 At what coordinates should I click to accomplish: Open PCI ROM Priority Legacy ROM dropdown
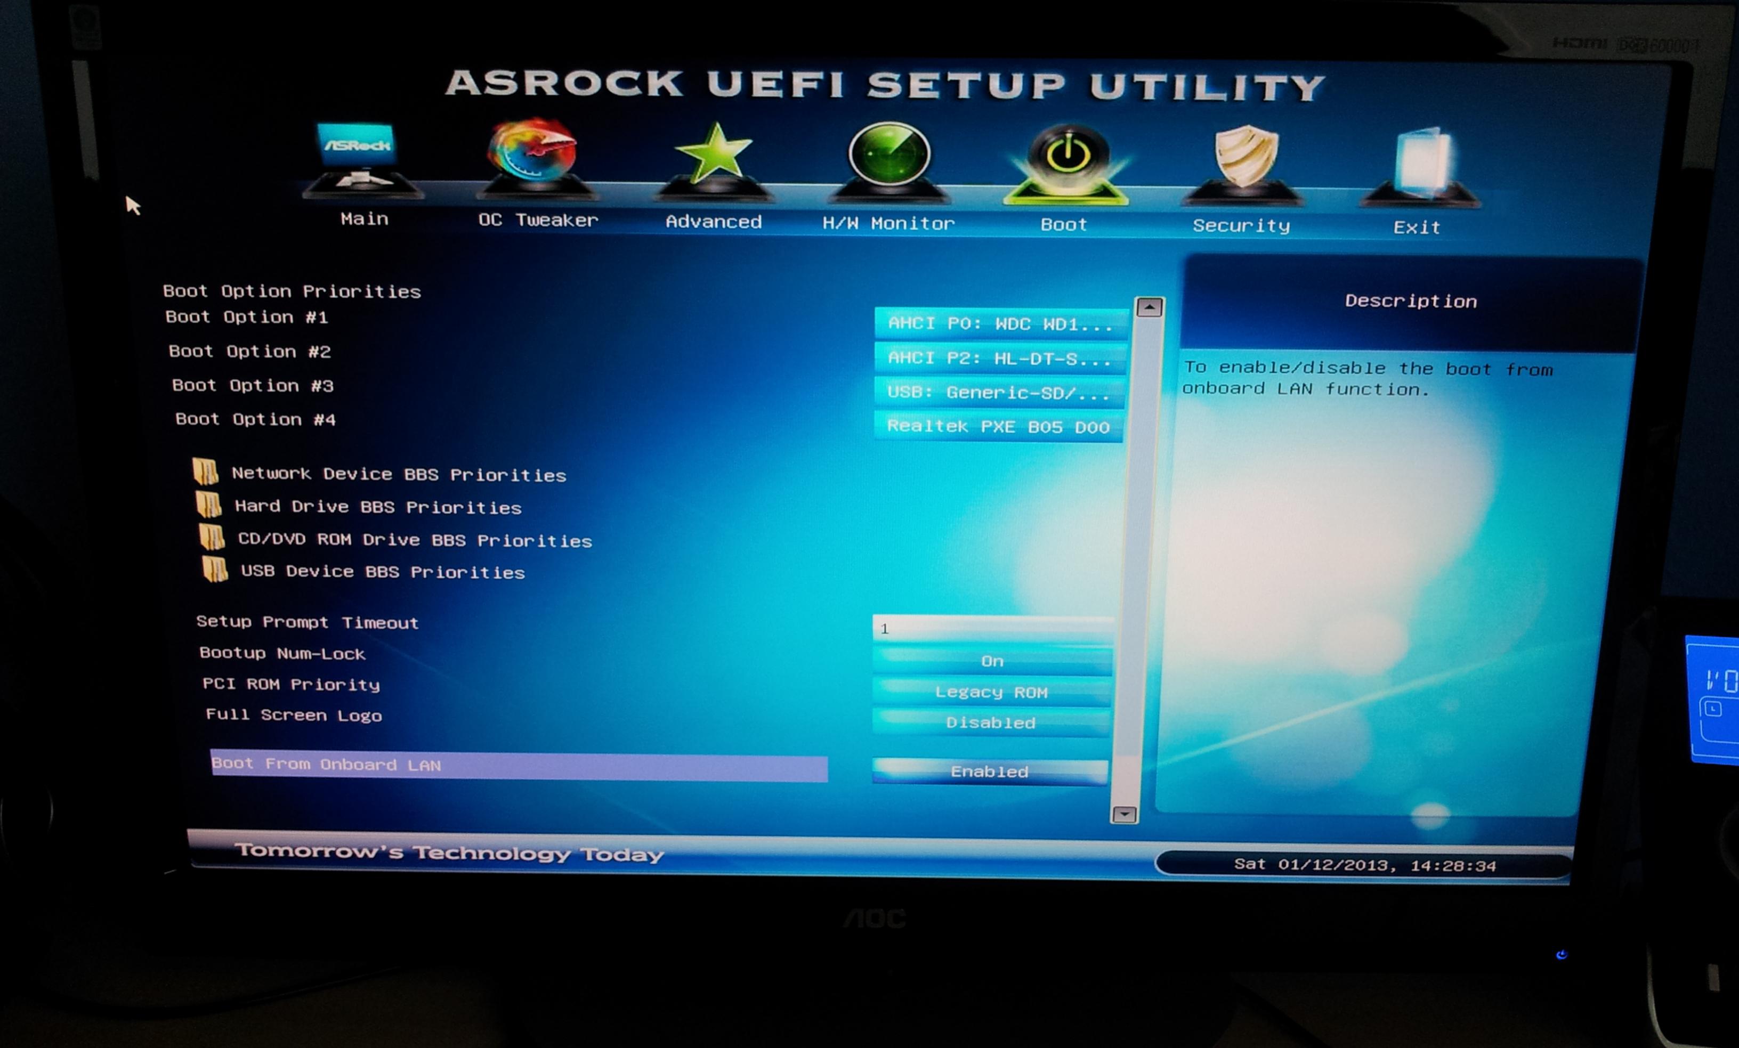tap(992, 692)
